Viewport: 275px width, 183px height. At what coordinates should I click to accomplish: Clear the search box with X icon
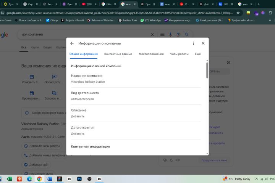click(152, 34)
